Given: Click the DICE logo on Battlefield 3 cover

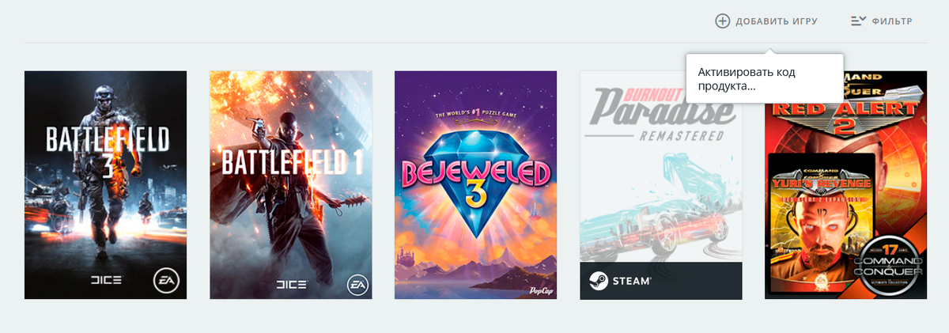Looking at the screenshot, I should coord(105,280).
